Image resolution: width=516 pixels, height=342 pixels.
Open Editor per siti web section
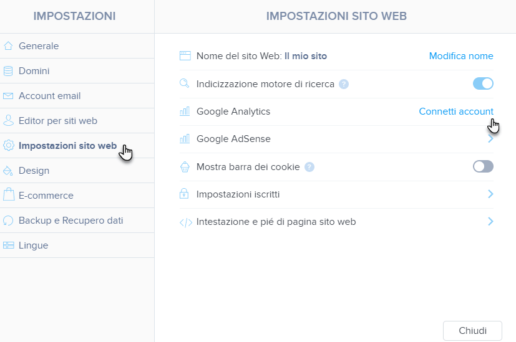point(57,121)
